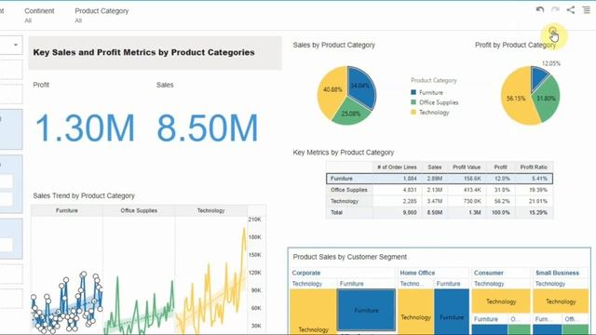Click the Technology header in Sales Trend chart

[211, 210]
